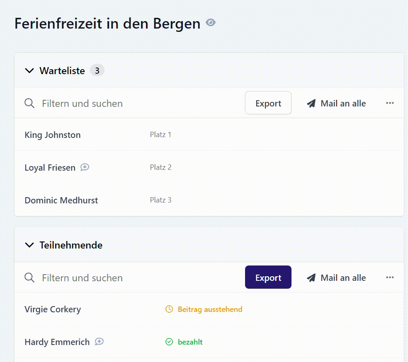Collapse the Teilnehmende section via its chevron

(x=29, y=245)
